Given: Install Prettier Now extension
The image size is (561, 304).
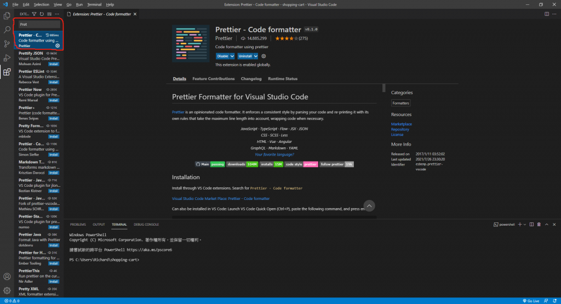Looking at the screenshot, I should [54, 100].
